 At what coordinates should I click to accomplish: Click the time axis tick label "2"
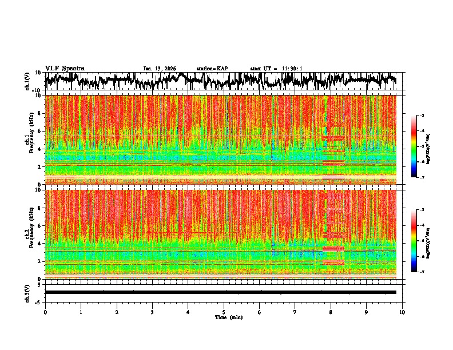click(117, 312)
